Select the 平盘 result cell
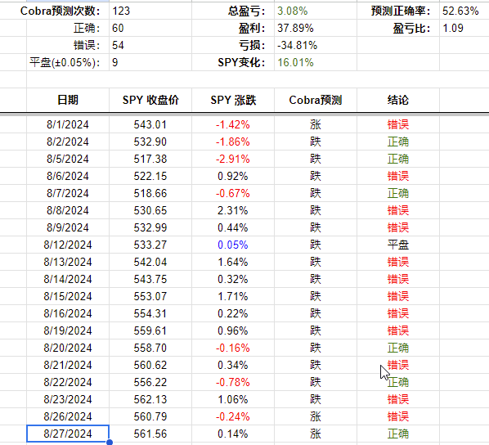 tap(398, 245)
